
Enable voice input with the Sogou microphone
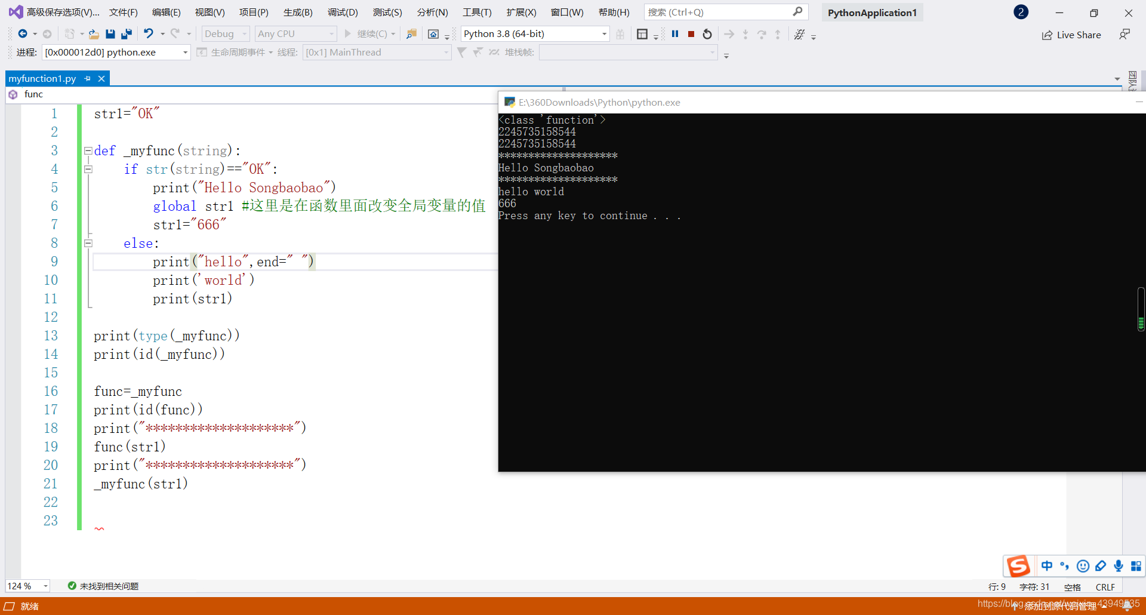pos(1119,565)
